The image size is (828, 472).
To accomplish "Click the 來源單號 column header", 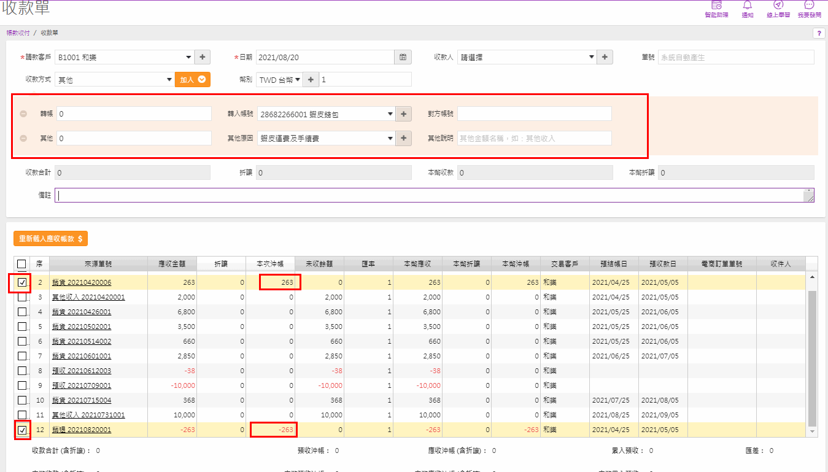I will point(98,264).
